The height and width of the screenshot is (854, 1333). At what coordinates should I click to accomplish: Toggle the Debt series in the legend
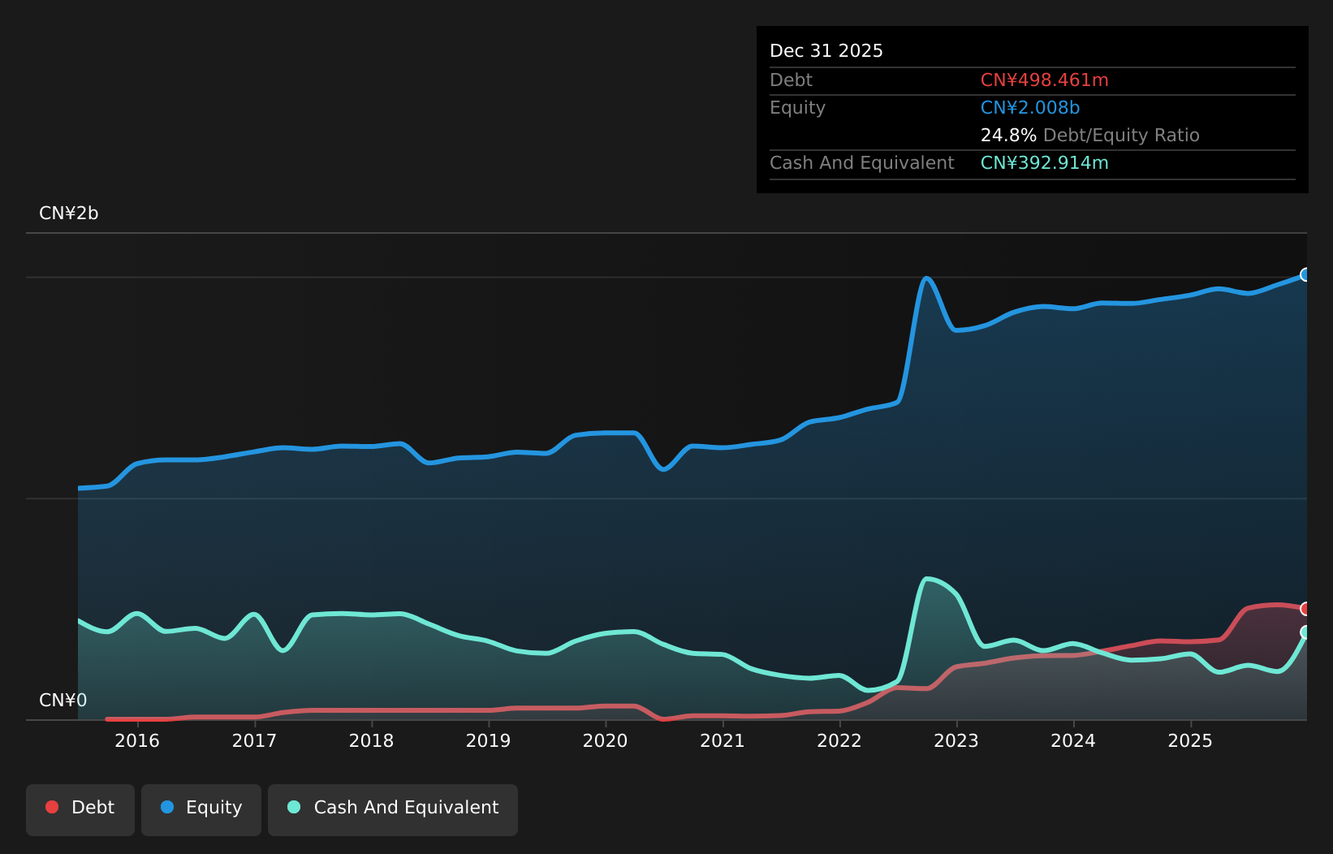pyautogui.click(x=80, y=808)
